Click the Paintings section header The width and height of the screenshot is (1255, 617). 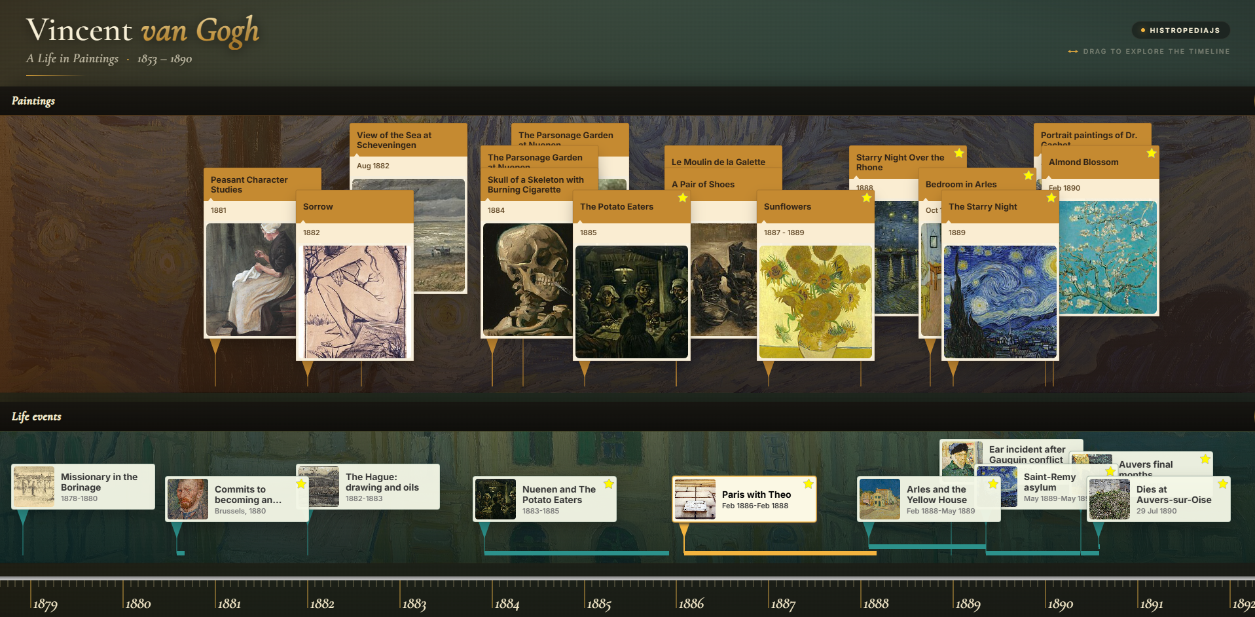(33, 101)
